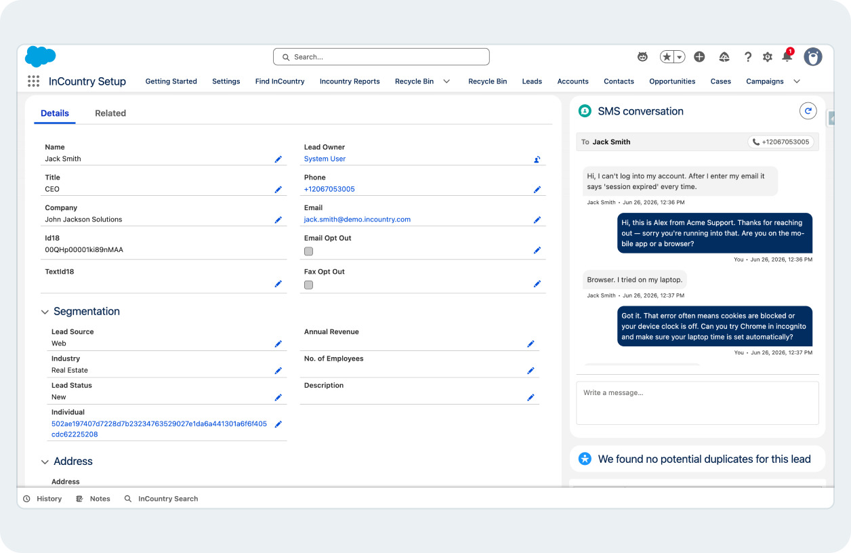View notifications via the bell icon

[787, 56]
